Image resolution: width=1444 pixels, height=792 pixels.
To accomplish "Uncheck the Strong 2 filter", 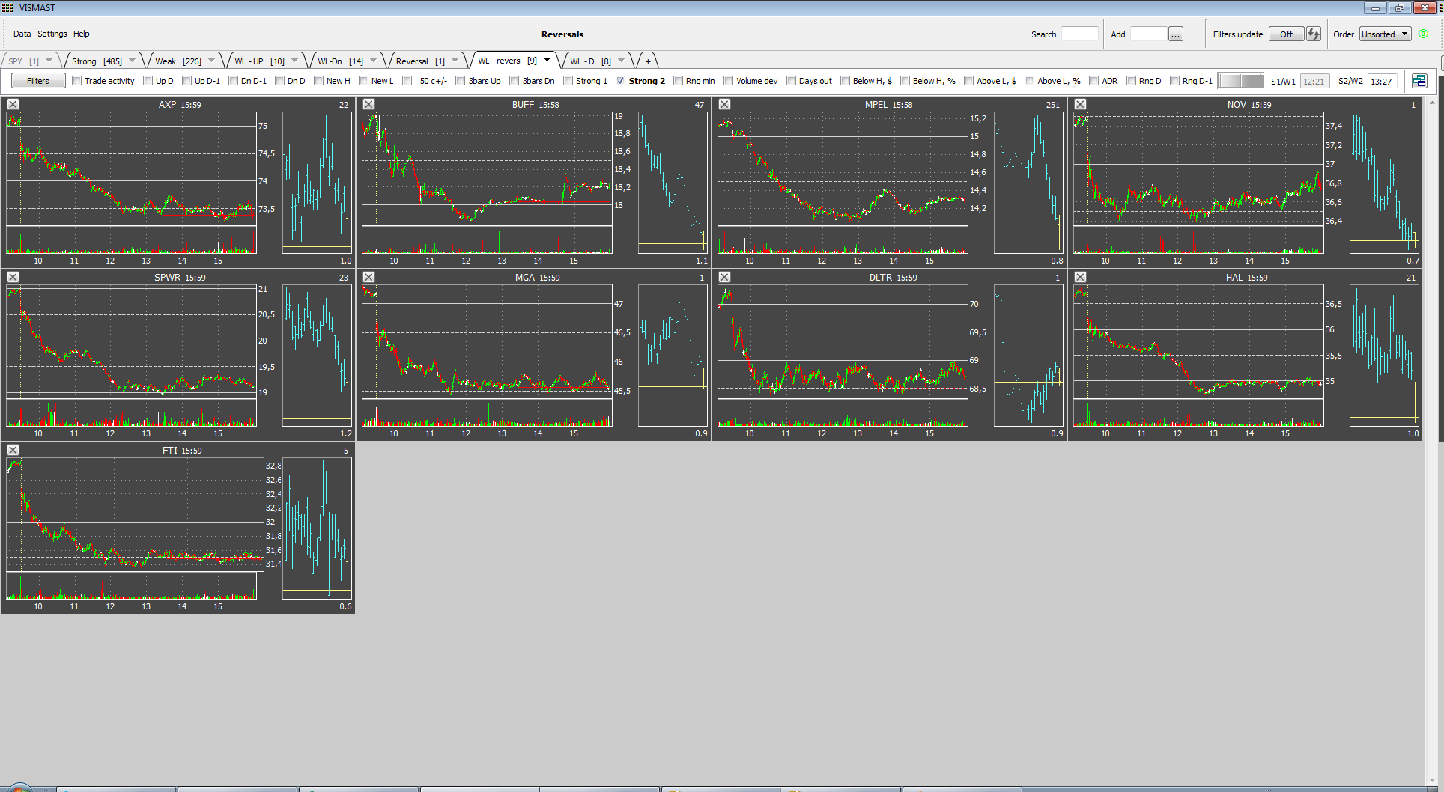I will point(620,81).
